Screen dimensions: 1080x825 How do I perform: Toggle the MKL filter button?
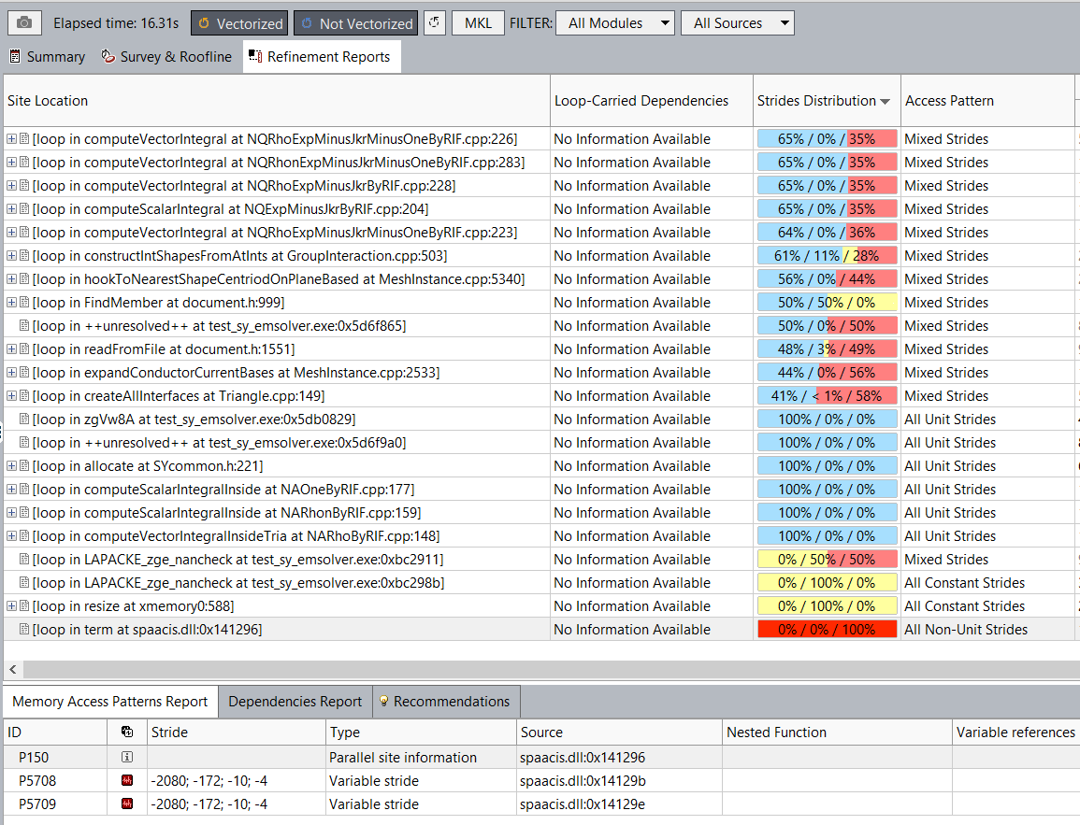pos(478,23)
